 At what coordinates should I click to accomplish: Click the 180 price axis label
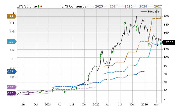(166, 25)
